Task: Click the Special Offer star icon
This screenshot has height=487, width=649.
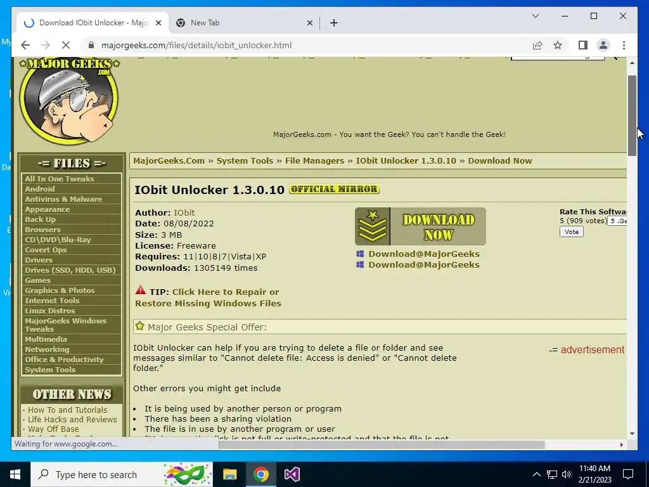Action: (140, 326)
